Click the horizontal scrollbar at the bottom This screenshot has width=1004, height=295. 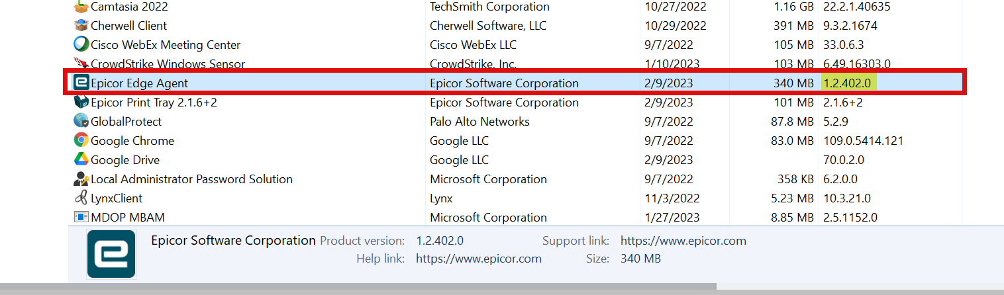click(x=358, y=287)
